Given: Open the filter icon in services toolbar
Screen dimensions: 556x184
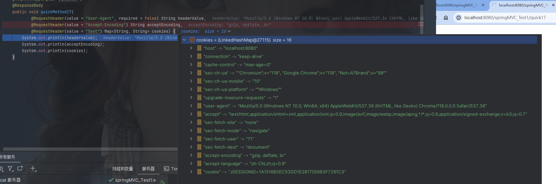Looking at the screenshot, I should click(x=10, y=169).
